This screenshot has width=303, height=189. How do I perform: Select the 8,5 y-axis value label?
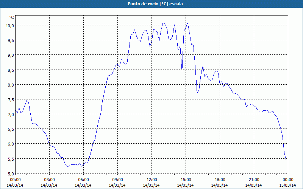(11, 70)
